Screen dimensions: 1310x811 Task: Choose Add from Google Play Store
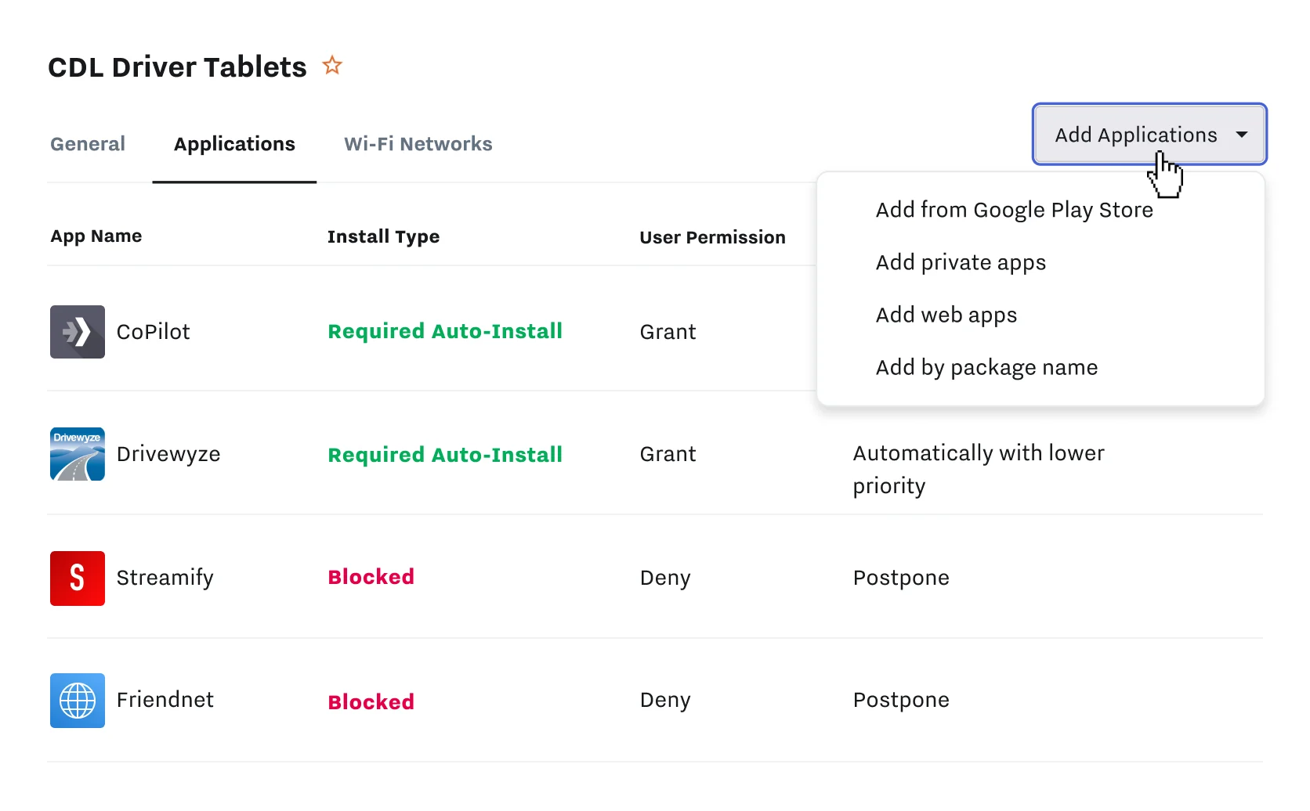[1014, 210]
